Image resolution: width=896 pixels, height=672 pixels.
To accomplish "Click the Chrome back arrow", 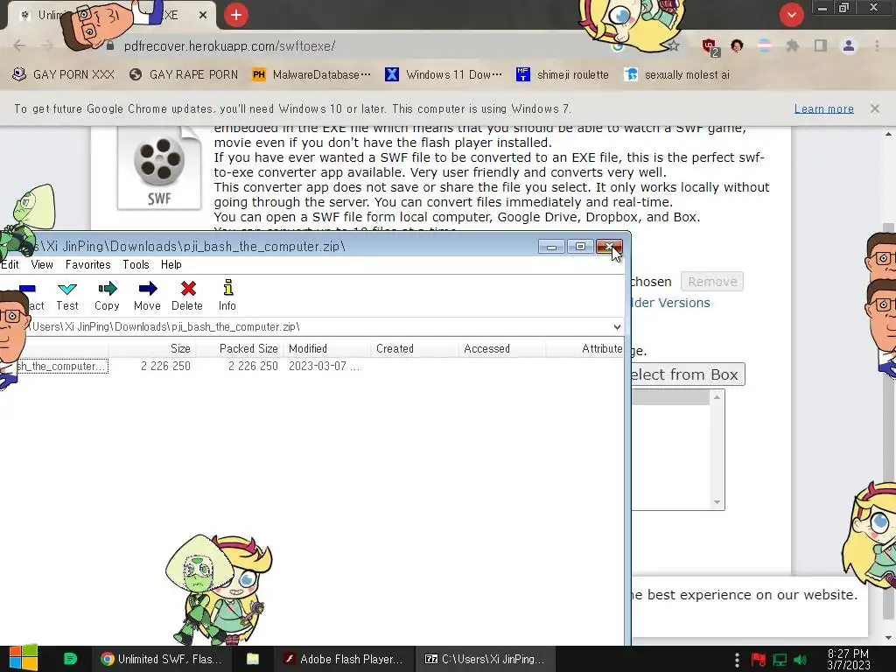I will tap(19, 46).
